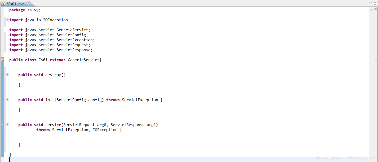378x162 pixels.
Task: Collapse the import statements fold
Action: click(x=7, y=20)
